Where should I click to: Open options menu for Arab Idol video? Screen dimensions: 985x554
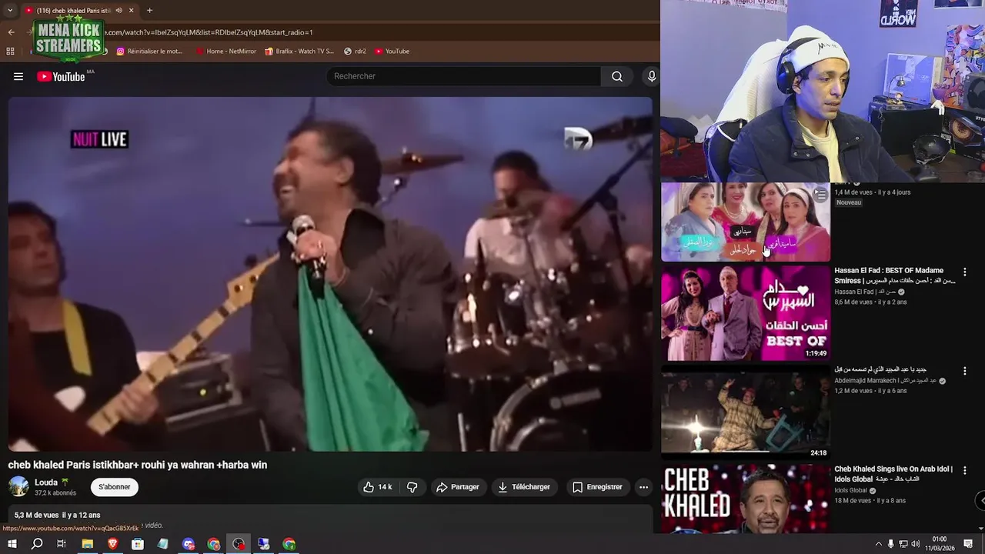[964, 470]
